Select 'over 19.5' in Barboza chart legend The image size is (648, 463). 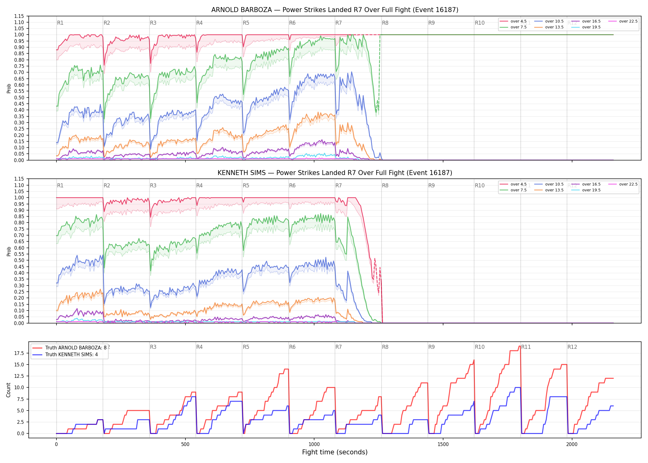coord(586,27)
